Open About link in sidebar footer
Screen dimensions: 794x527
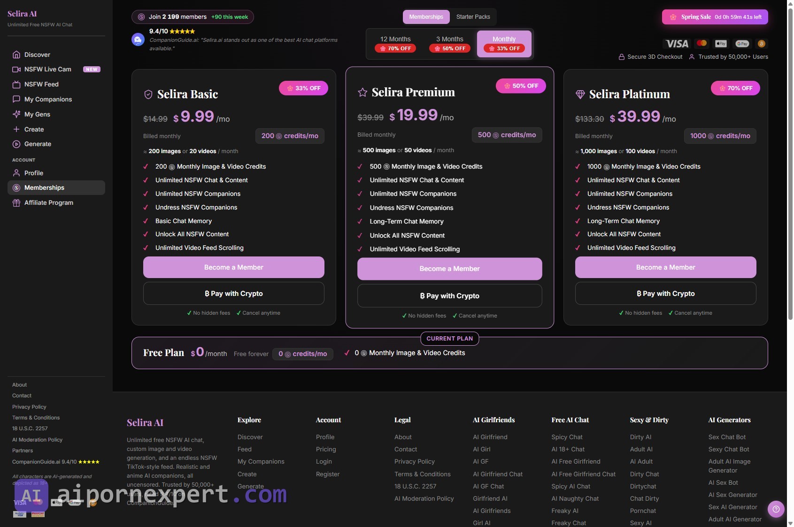[x=19, y=385]
